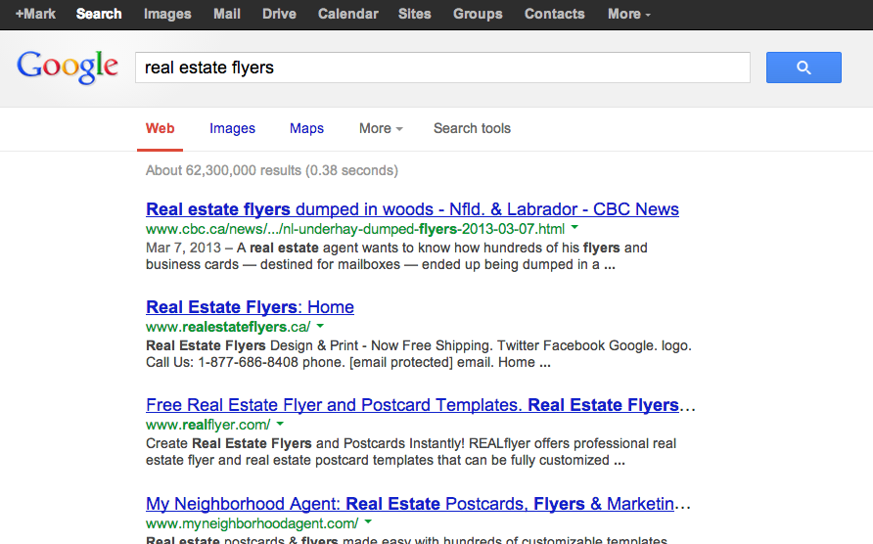This screenshot has height=544, width=873.
Task: Switch to the Maps results tab
Action: (306, 128)
